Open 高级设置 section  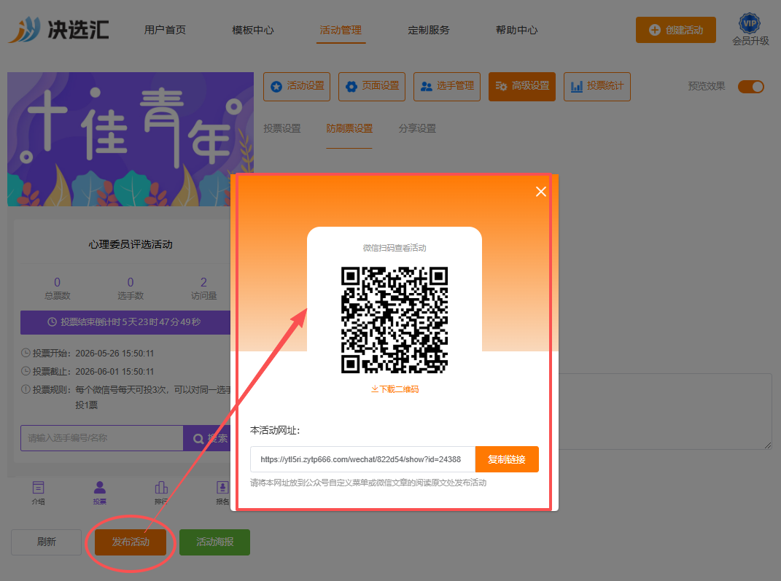click(x=522, y=87)
